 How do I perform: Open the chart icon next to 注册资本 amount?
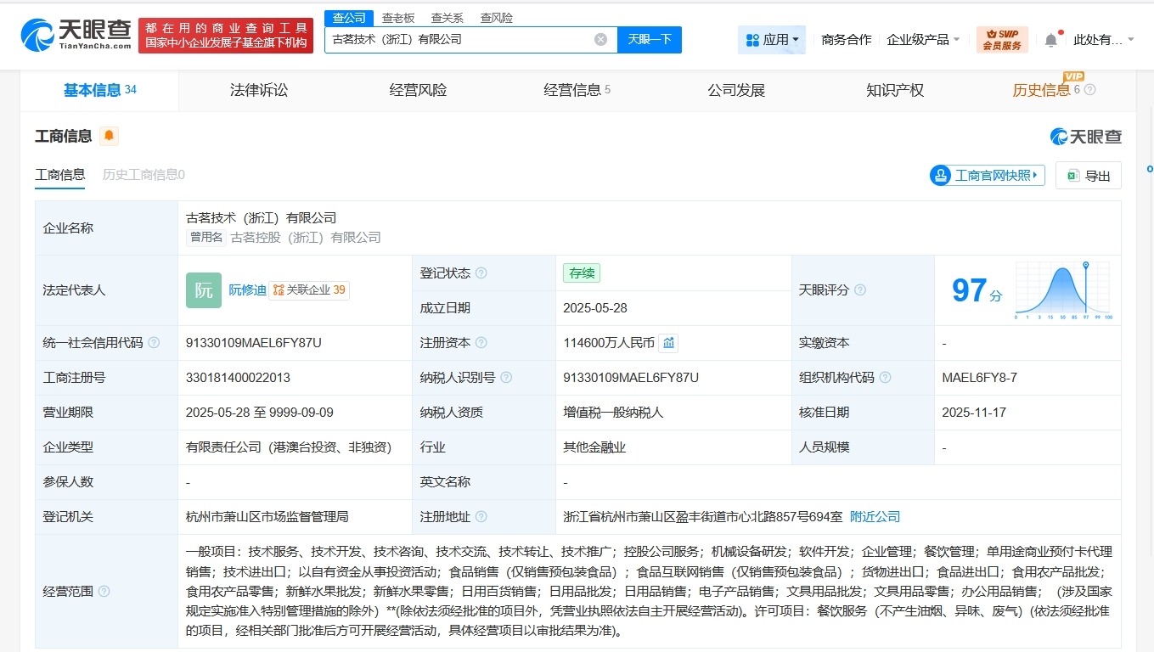tap(668, 342)
